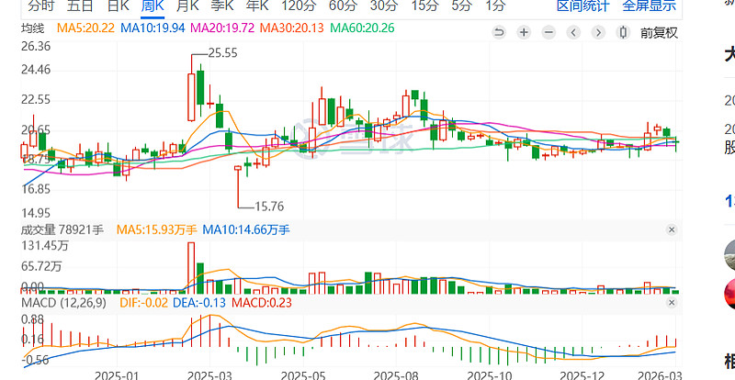
Task: Switch to the 分时 tab
Action: click(x=40, y=6)
